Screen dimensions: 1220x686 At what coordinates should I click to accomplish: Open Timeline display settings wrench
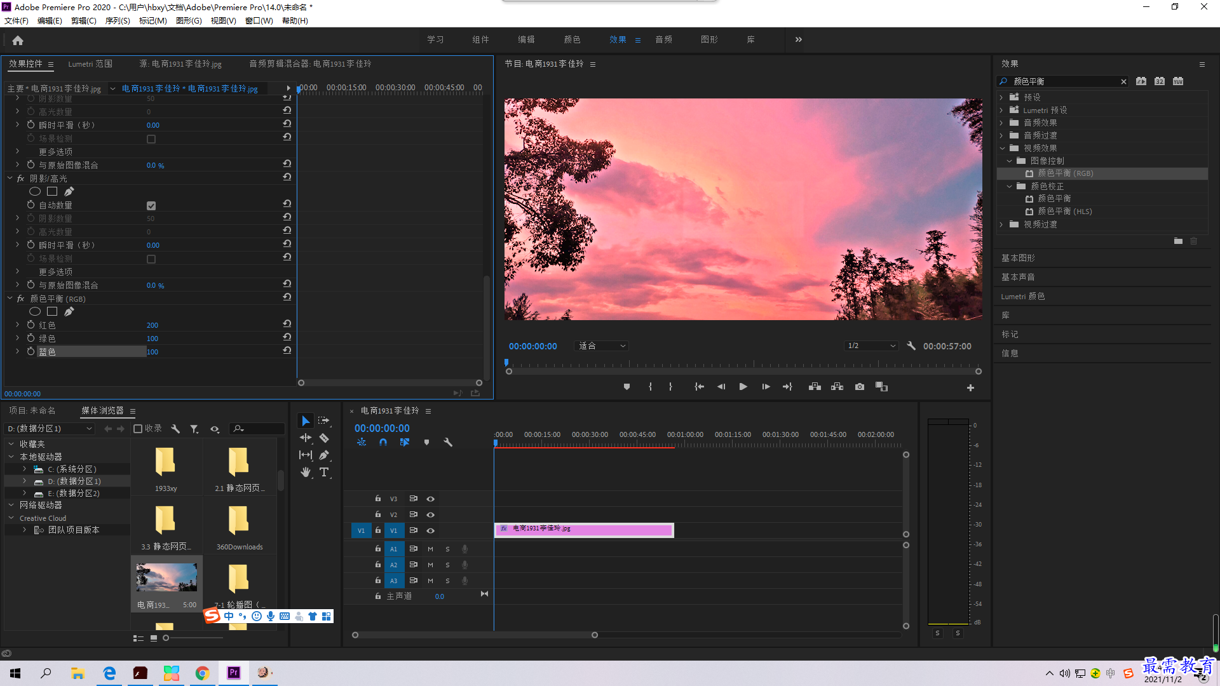coord(448,442)
